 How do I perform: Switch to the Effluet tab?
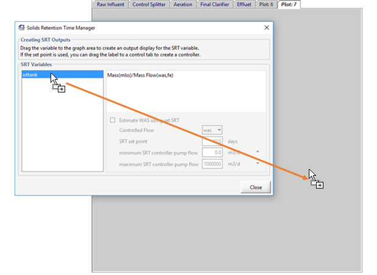(x=247, y=4)
